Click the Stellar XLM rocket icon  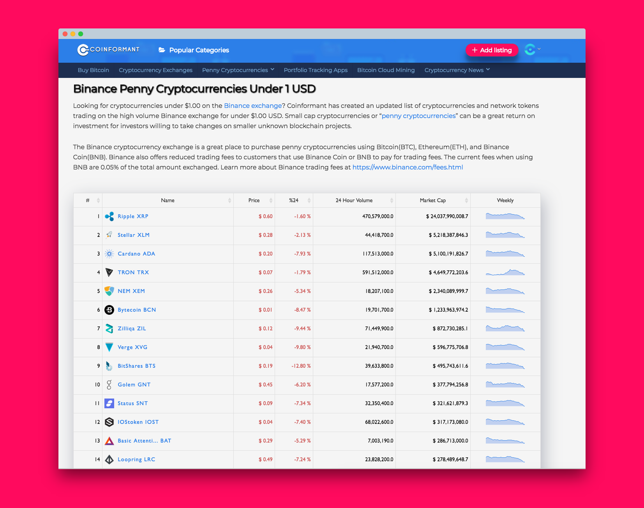(x=109, y=235)
